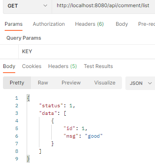Switch to Visualize response view
The width and height of the screenshot is (155, 163).
(x=105, y=83)
